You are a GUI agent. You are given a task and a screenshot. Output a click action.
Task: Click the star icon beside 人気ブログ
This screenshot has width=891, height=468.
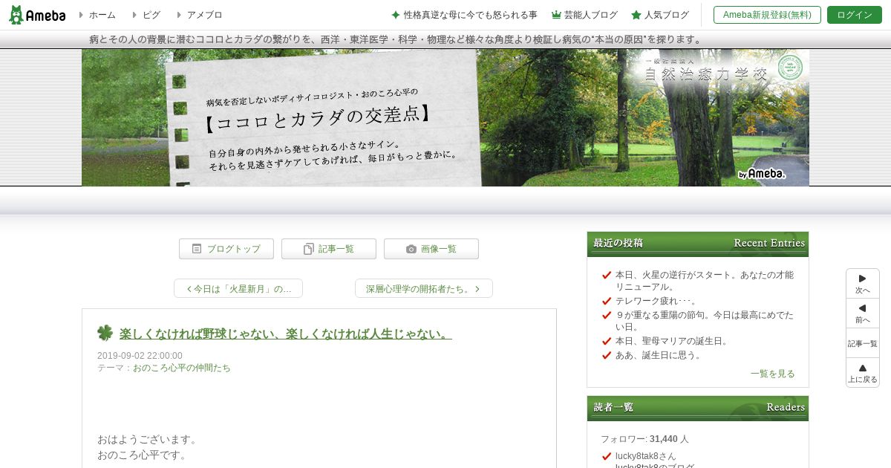tap(636, 15)
